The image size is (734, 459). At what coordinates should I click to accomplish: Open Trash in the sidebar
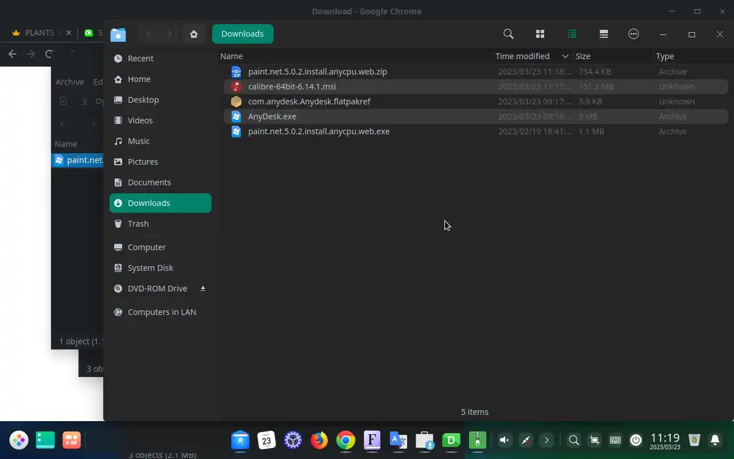(x=160, y=224)
